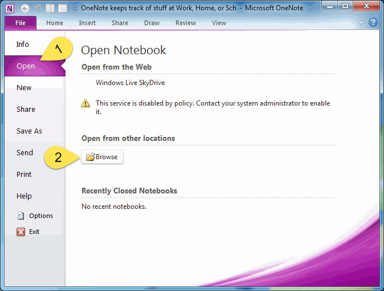Click Exit to close OneNote
384x291 pixels.
(28, 232)
